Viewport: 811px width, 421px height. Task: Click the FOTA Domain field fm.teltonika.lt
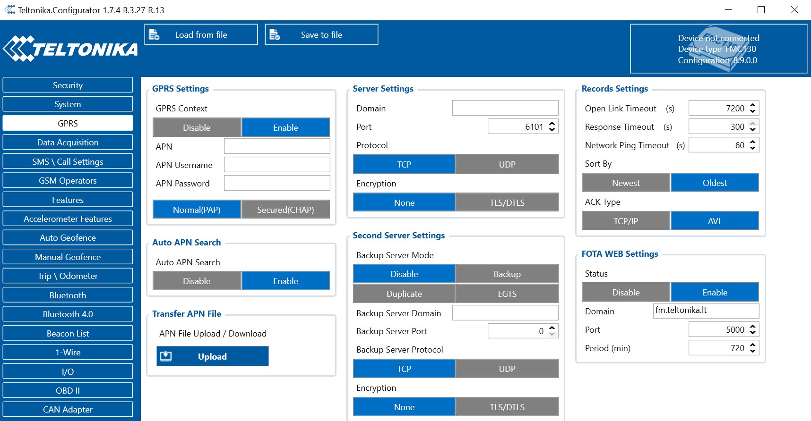(x=706, y=311)
